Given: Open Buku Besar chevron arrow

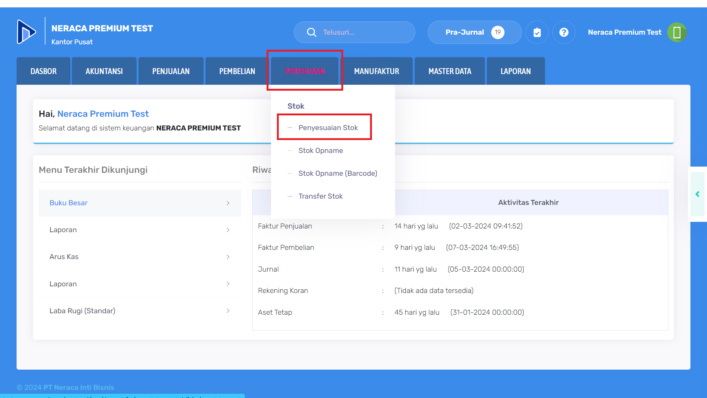Looking at the screenshot, I should pos(228,203).
